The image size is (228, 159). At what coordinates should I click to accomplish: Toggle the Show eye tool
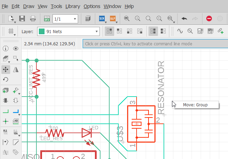point(16,48)
